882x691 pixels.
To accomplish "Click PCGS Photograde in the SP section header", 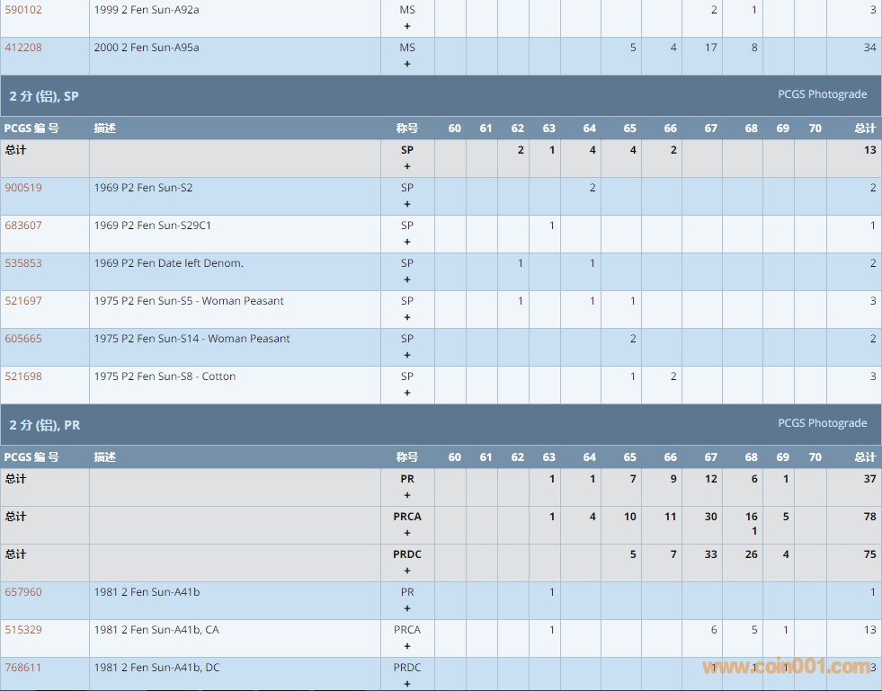I will coord(822,94).
